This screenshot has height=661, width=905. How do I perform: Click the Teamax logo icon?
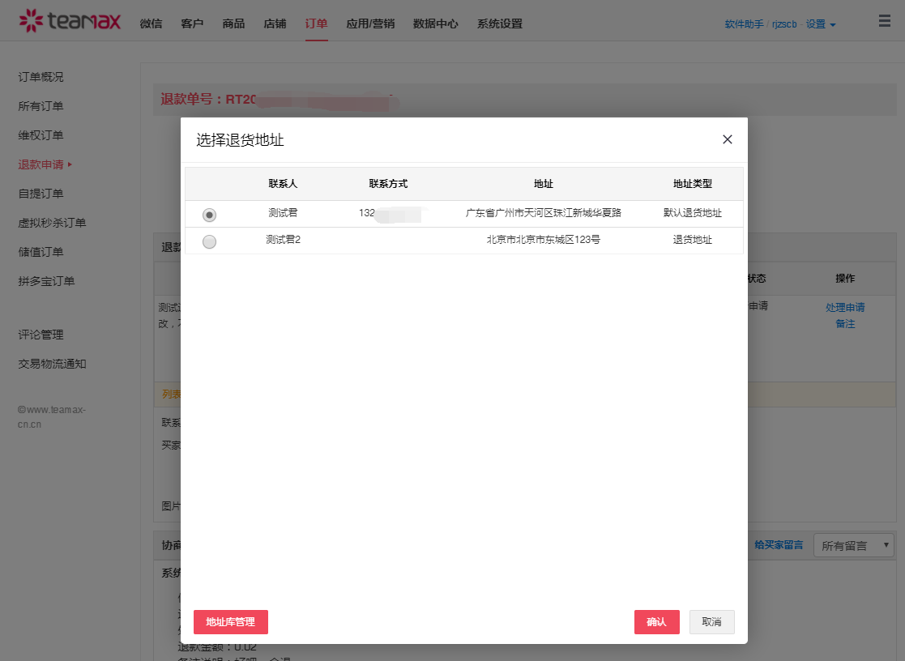31,21
